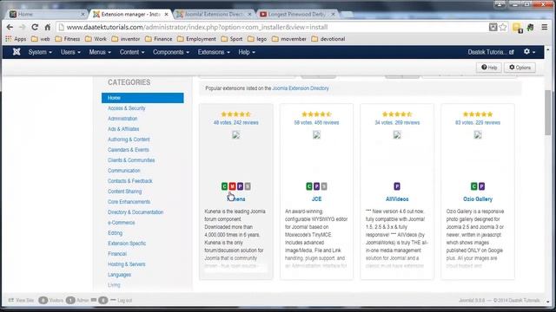Open the Components dropdown menu
This screenshot has width=556, height=312.
click(171, 52)
